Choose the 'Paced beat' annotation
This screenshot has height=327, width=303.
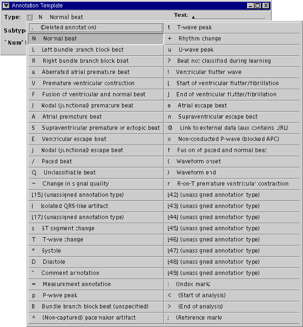(95, 161)
